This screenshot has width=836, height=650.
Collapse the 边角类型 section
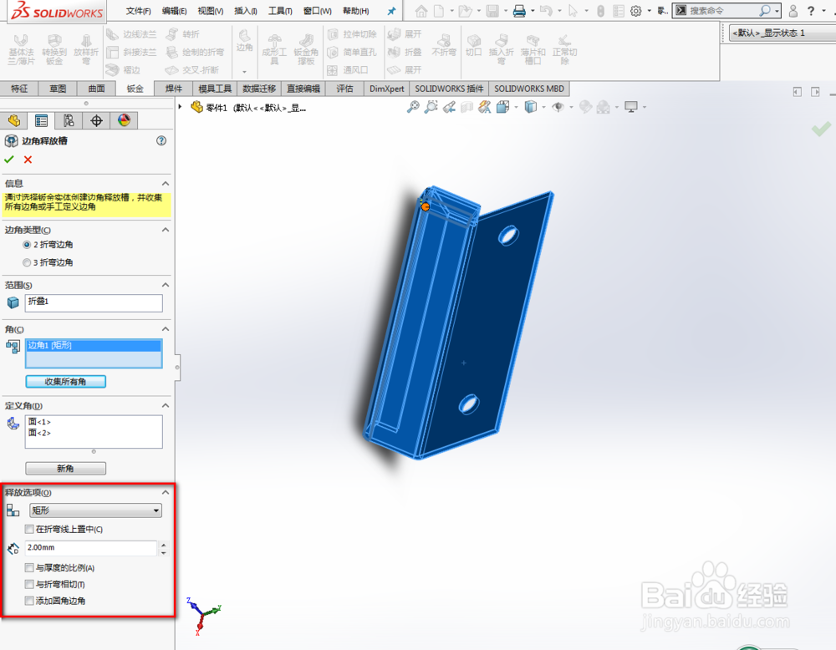(166, 230)
